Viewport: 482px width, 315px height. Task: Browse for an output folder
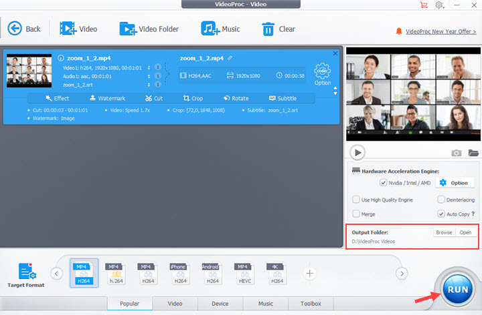pos(444,232)
